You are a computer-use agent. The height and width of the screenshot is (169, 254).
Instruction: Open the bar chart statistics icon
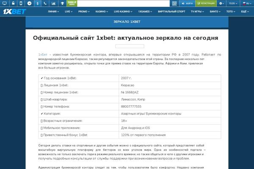point(53,3)
